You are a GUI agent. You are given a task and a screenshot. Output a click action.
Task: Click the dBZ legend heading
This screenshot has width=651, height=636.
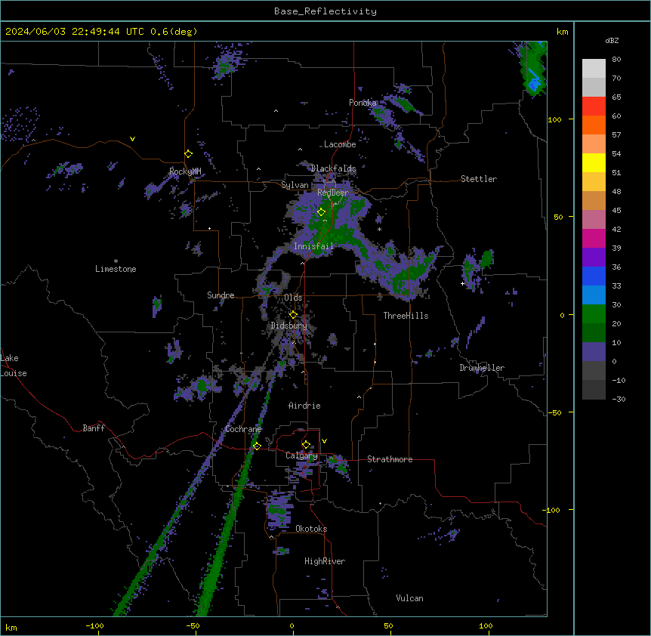tap(612, 40)
